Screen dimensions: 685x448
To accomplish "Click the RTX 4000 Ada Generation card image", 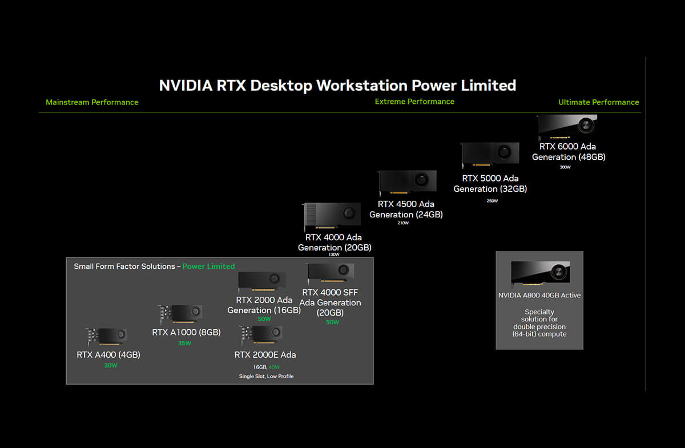I will pyautogui.click(x=332, y=216).
